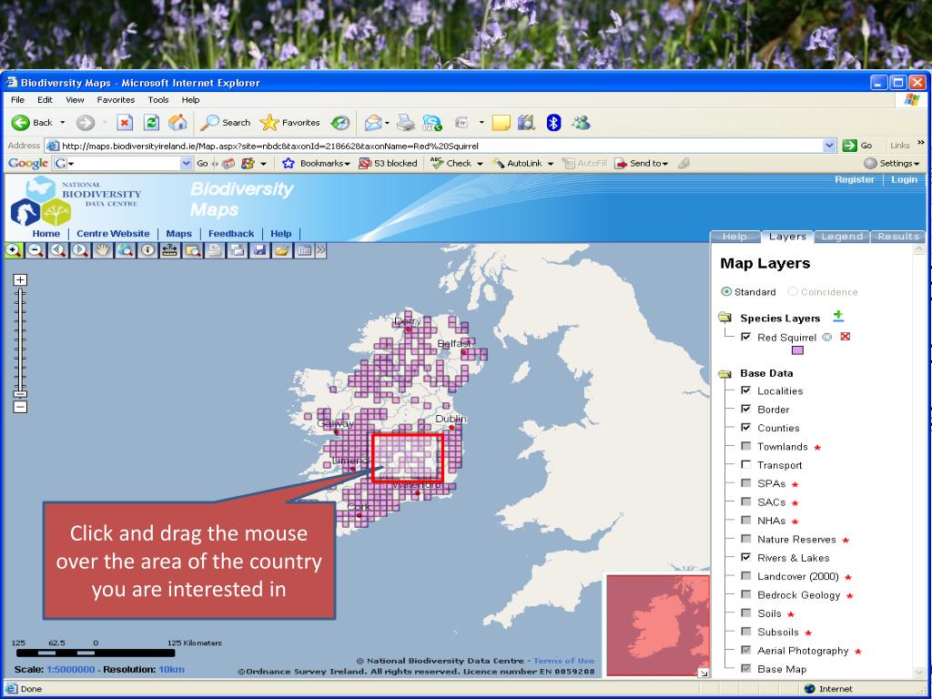Go to the previous map extent
The height and width of the screenshot is (699, 932).
tap(57, 250)
